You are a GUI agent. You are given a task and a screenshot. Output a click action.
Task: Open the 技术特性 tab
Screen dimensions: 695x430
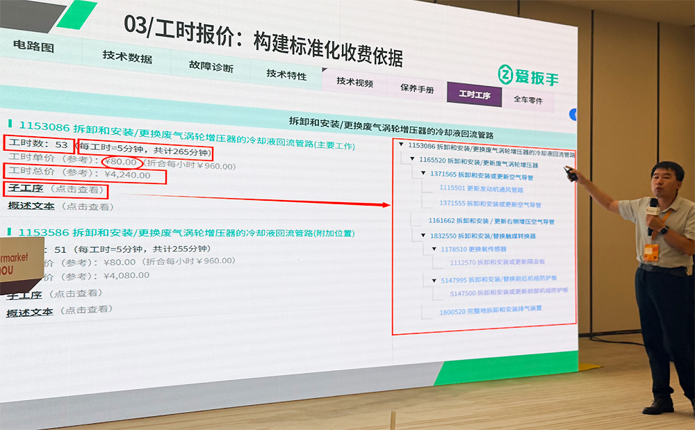287,74
